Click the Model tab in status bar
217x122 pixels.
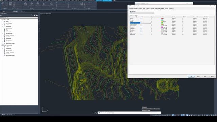[3, 115]
